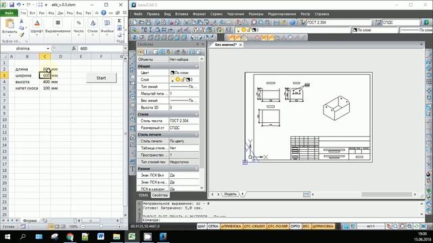Open nanoCAD Черчение menu
The image size is (433, 243).
point(235,13)
